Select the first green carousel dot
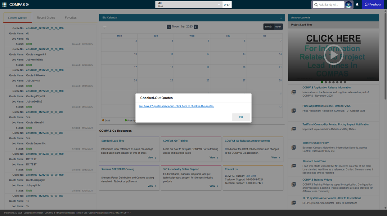 coord(322,82)
